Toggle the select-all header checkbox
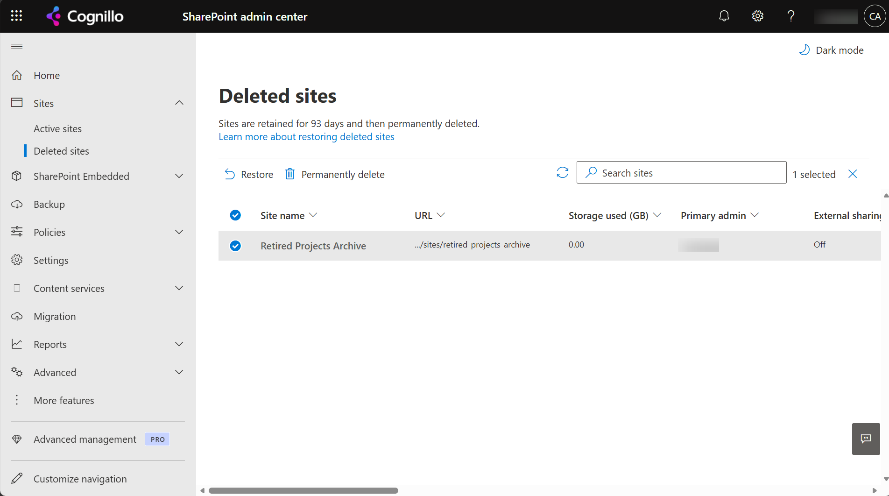The height and width of the screenshot is (496, 889). click(235, 215)
